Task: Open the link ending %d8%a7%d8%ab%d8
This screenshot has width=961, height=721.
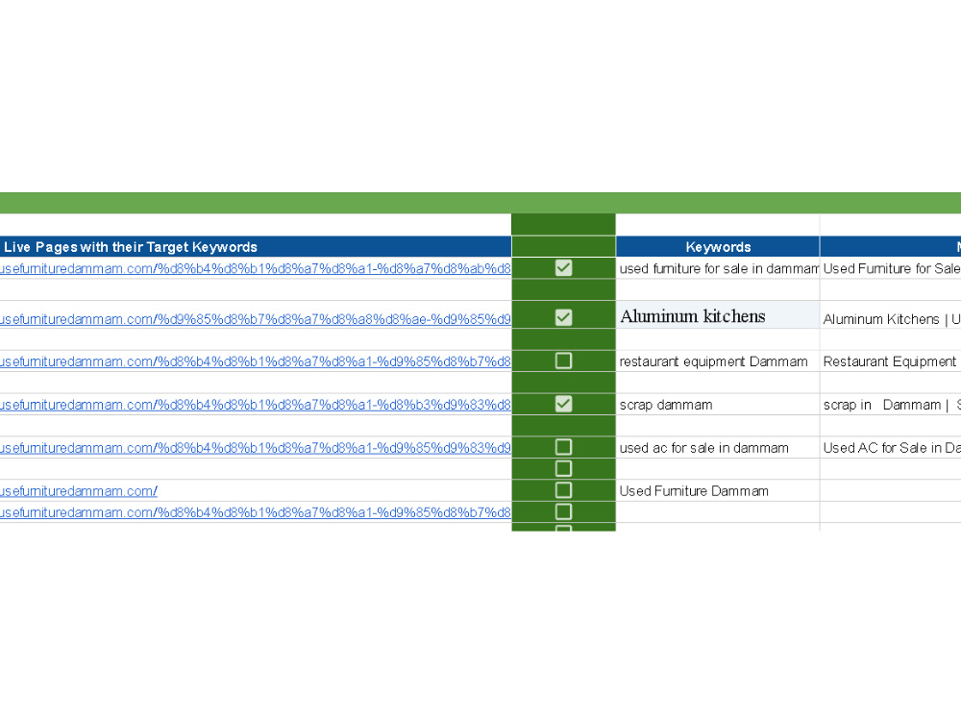Action: 255,268
